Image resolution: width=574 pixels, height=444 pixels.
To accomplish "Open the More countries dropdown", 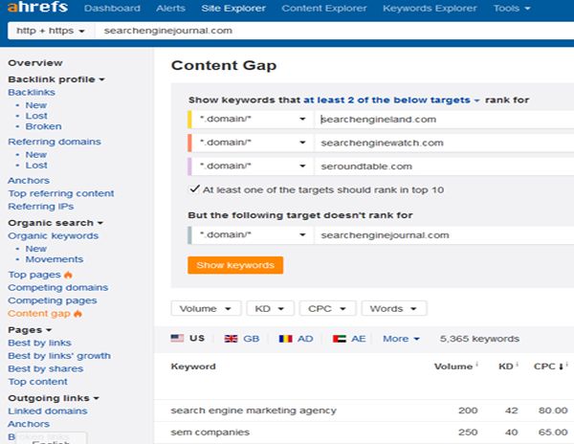I will point(401,339).
